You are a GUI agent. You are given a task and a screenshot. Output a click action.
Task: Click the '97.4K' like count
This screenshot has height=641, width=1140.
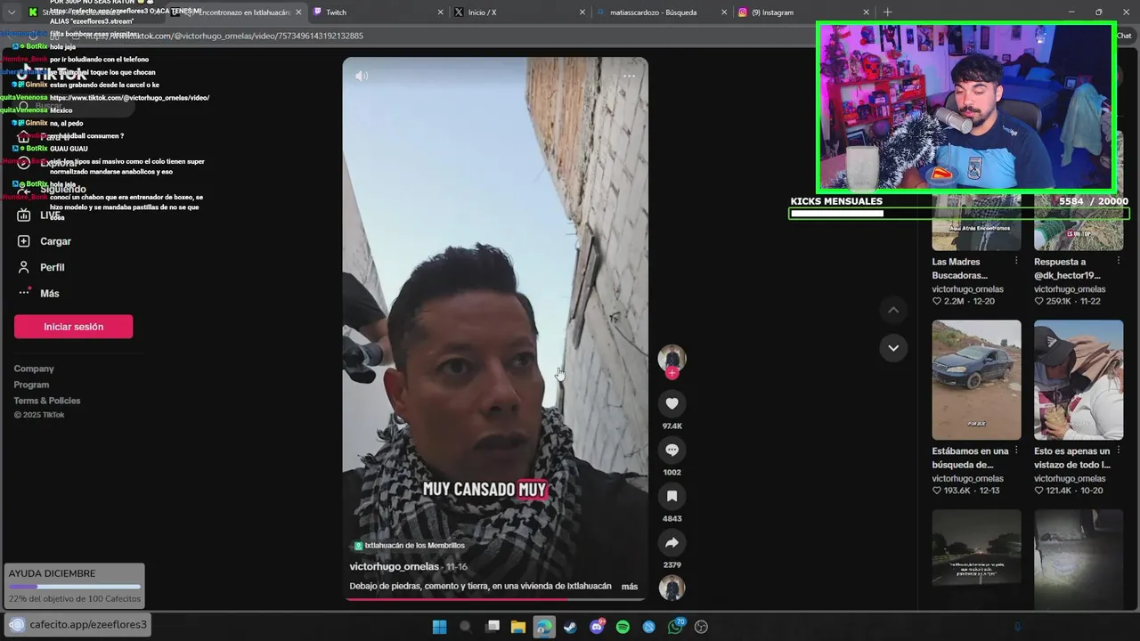click(672, 426)
